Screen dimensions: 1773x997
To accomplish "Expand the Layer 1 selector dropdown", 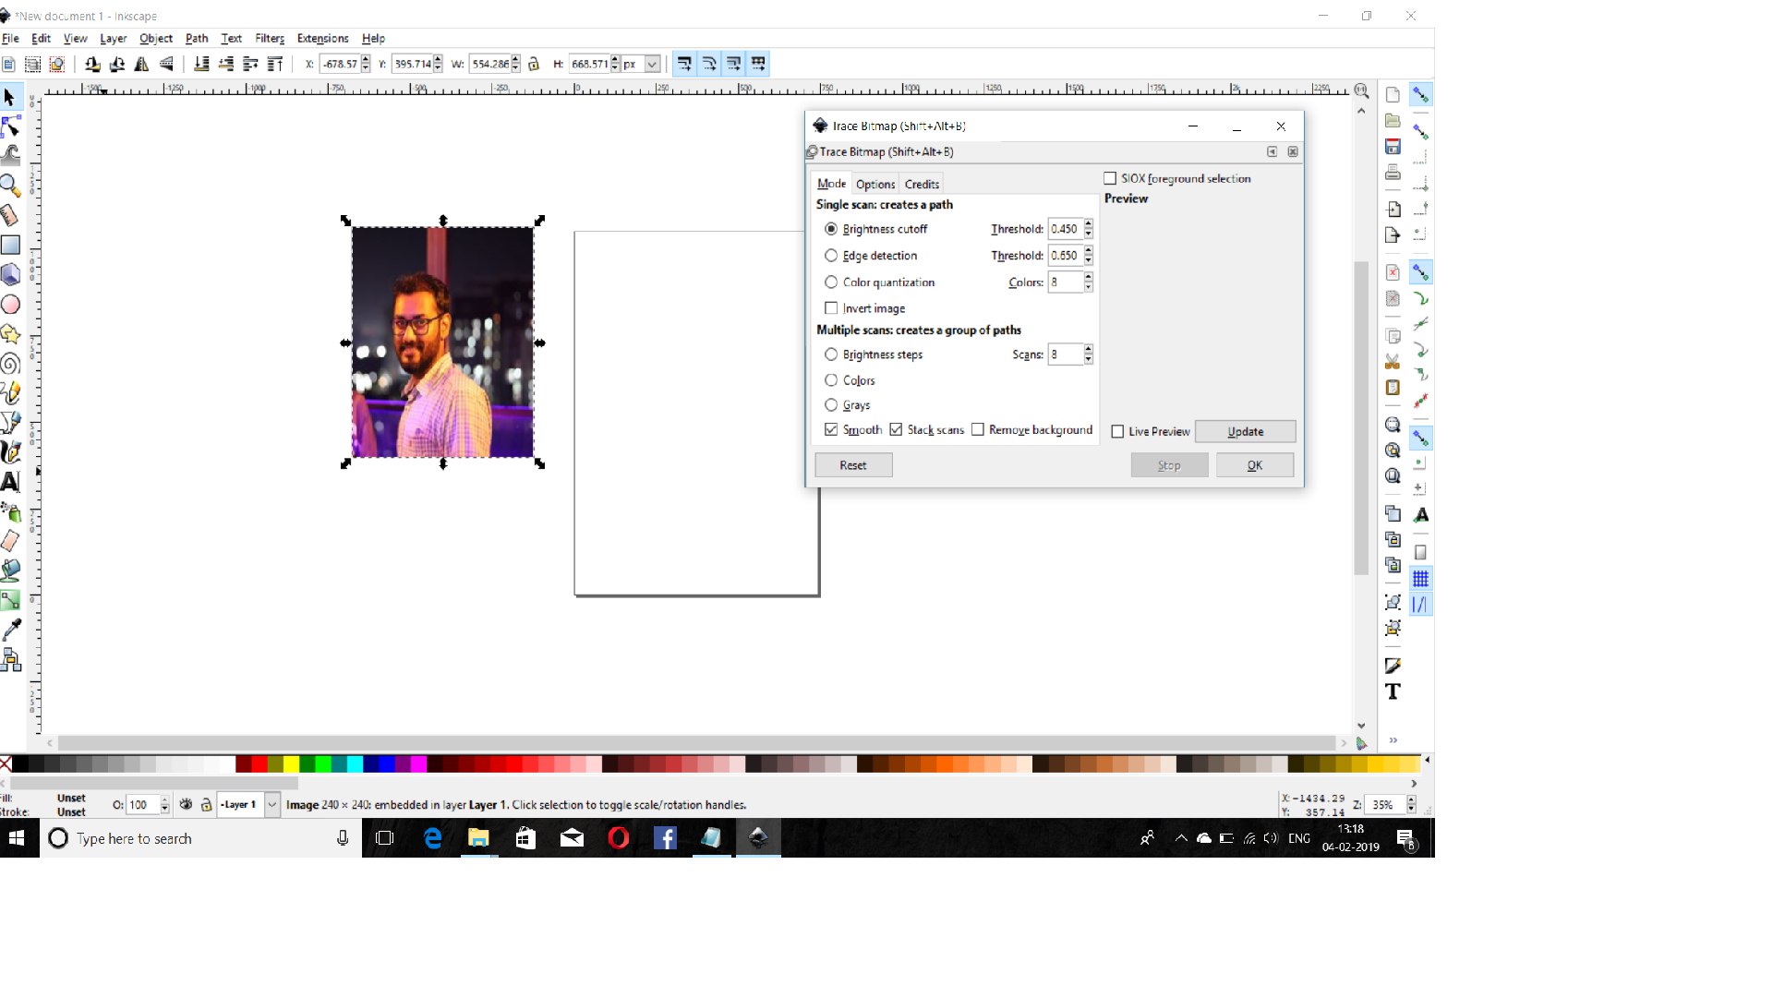I will point(271,805).
